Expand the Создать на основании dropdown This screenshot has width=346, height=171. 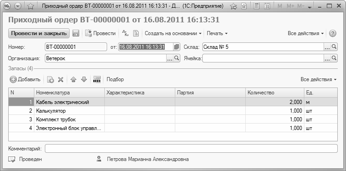coord(173,33)
